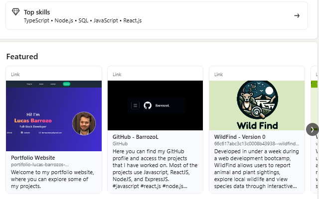Click the diamond Top skills icon
Screen dimensions: 319x199
coord(16,12)
